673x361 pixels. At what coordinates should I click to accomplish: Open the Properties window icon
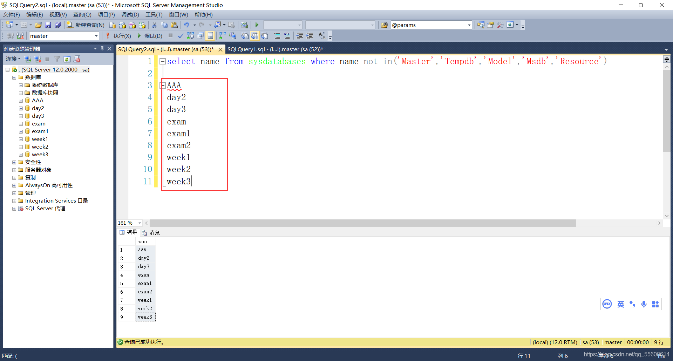click(491, 25)
